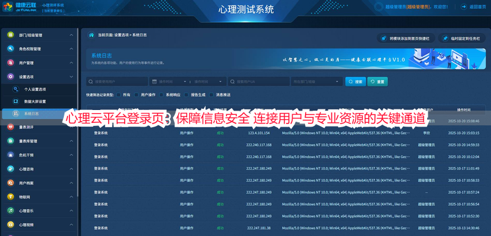Click the 危机干预 alarm icon
Image resolution: width=491 pixels, height=236 pixels.
pyautogui.click(x=10, y=155)
